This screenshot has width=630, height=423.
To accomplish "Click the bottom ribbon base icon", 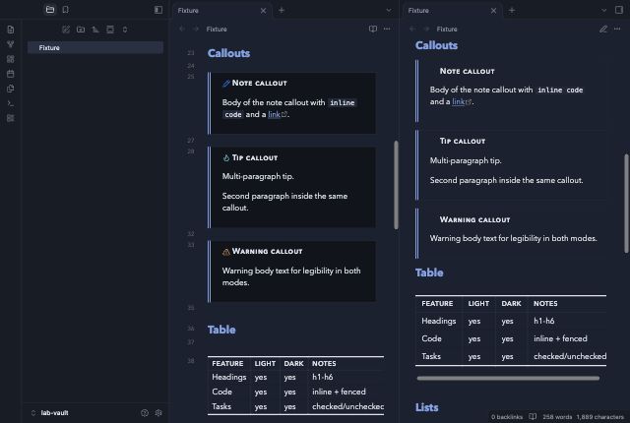I will (11, 118).
